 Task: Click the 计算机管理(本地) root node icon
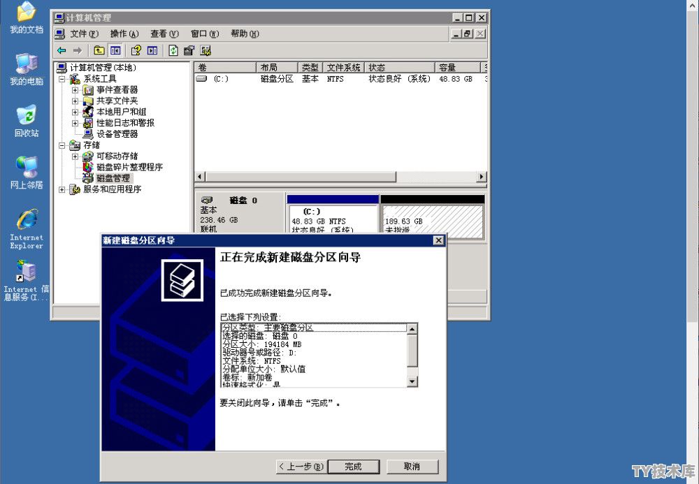click(62, 68)
